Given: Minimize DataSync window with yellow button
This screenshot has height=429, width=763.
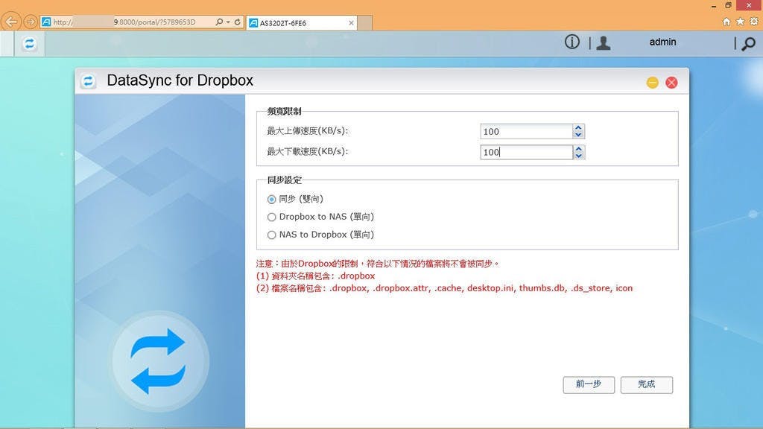Looking at the screenshot, I should [x=652, y=83].
